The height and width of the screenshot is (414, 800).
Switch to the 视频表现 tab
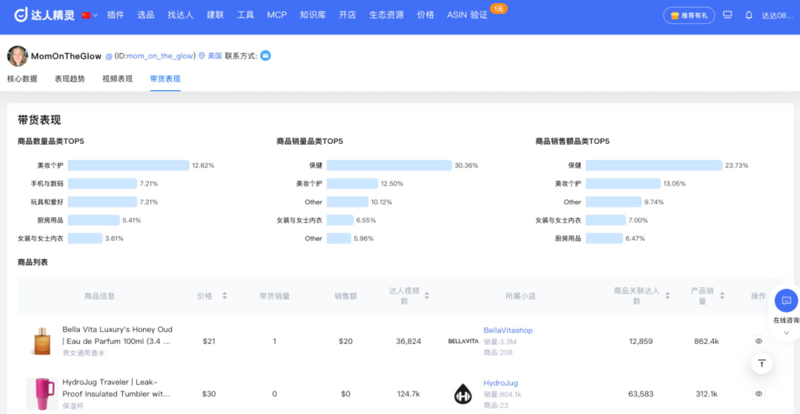coord(118,79)
